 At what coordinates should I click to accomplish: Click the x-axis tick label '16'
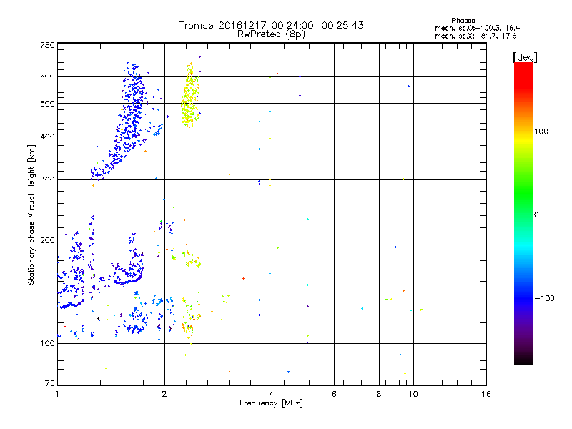pos(486,394)
